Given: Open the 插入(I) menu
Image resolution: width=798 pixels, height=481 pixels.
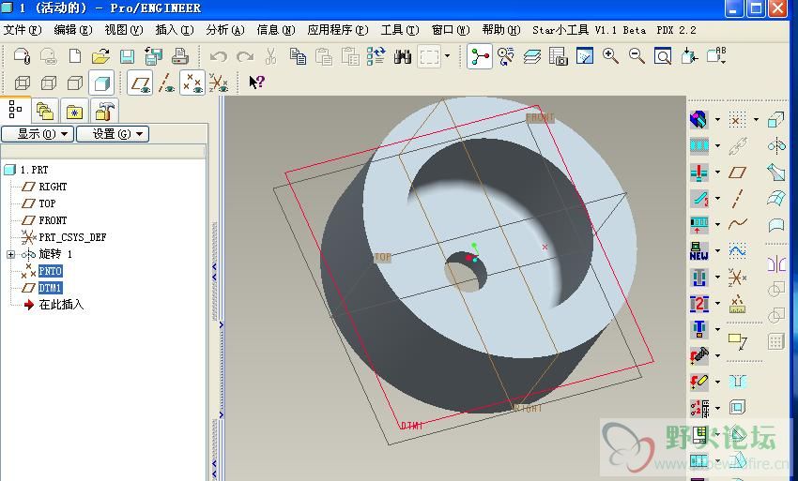Looking at the screenshot, I should pos(174,30).
